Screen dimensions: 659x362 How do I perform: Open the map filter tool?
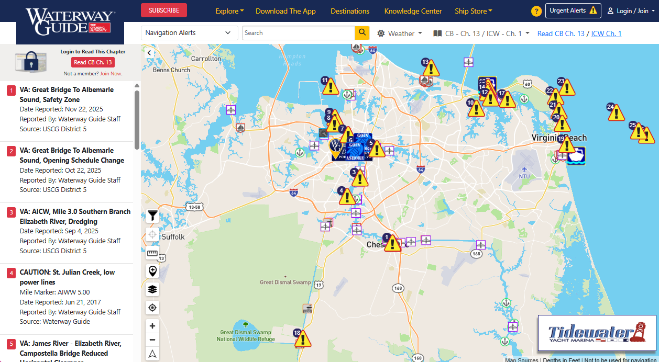152,216
